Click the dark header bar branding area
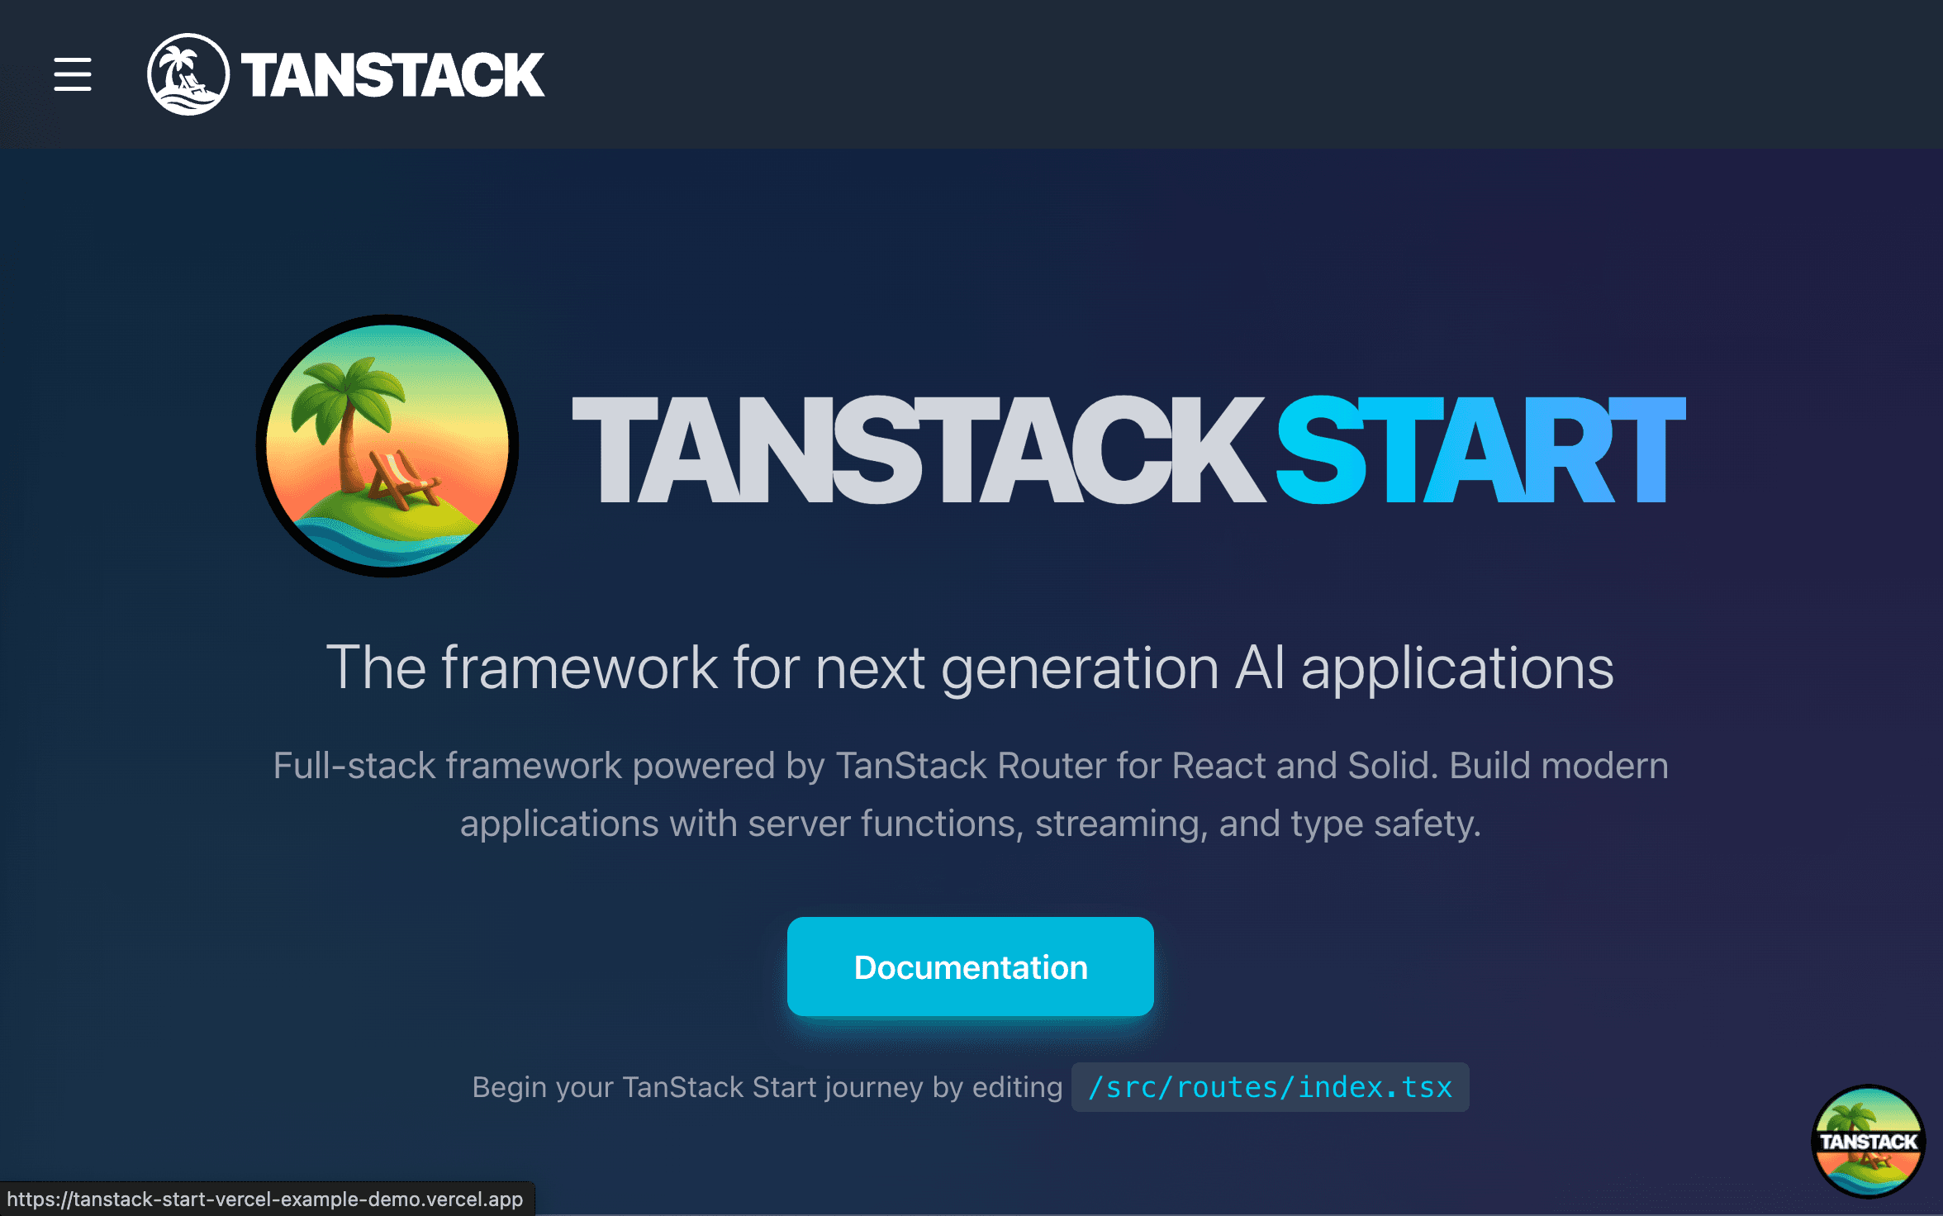Screen dimensions: 1943x1216 click(x=347, y=75)
